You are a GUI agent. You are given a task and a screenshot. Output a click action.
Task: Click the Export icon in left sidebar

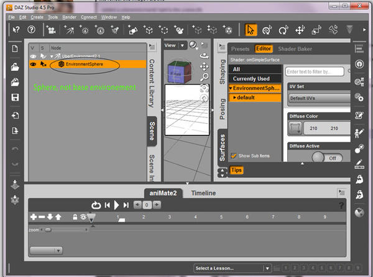tap(15, 130)
